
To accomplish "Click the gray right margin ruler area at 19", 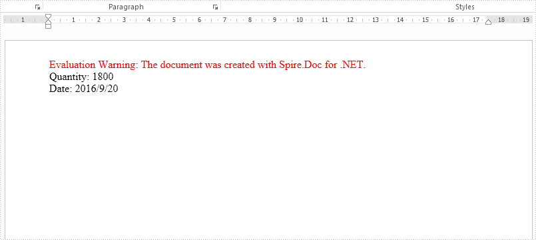I will [x=526, y=20].
